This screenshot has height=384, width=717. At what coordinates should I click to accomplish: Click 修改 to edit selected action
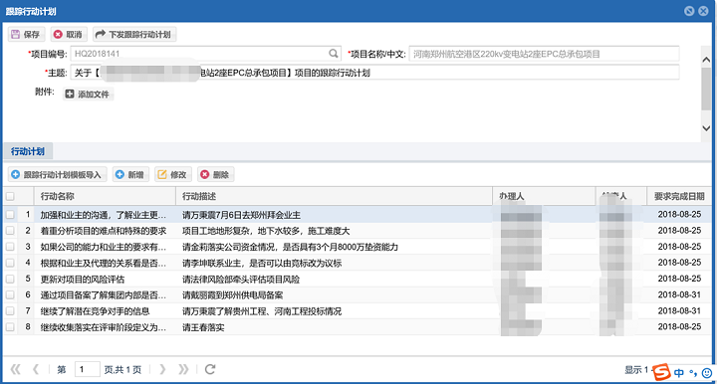click(x=173, y=174)
